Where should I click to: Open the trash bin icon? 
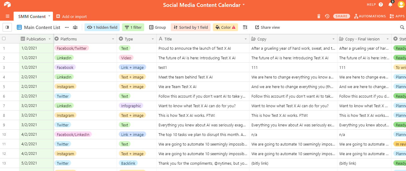319,16
